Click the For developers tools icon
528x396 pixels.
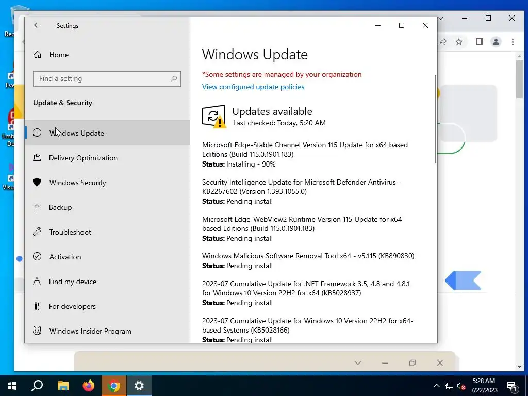point(37,306)
